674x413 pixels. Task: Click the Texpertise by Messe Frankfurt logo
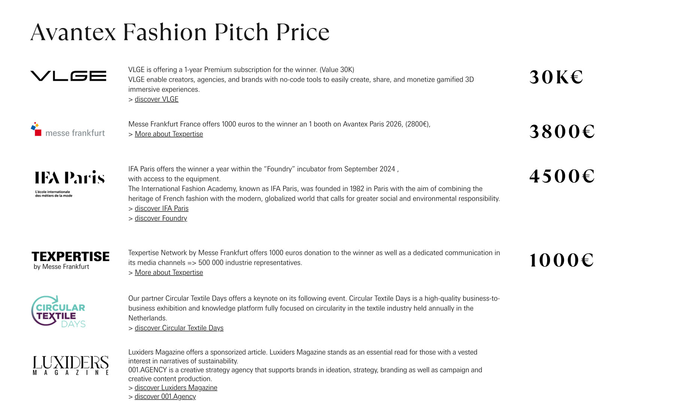[71, 261]
